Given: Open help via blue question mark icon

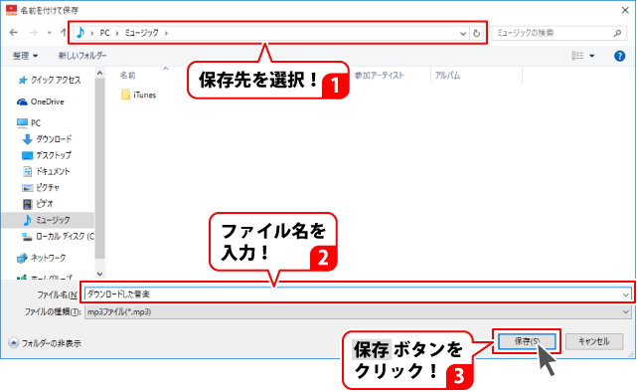Looking at the screenshot, I should pyautogui.click(x=619, y=56).
